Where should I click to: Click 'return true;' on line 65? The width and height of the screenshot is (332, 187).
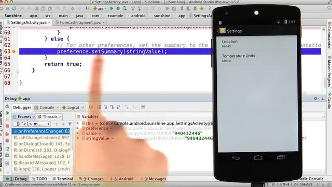point(63,64)
